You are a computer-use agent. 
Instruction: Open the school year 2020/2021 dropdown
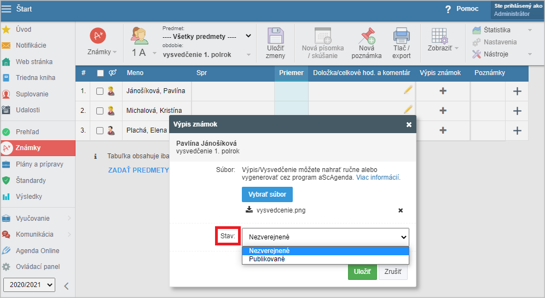29,285
